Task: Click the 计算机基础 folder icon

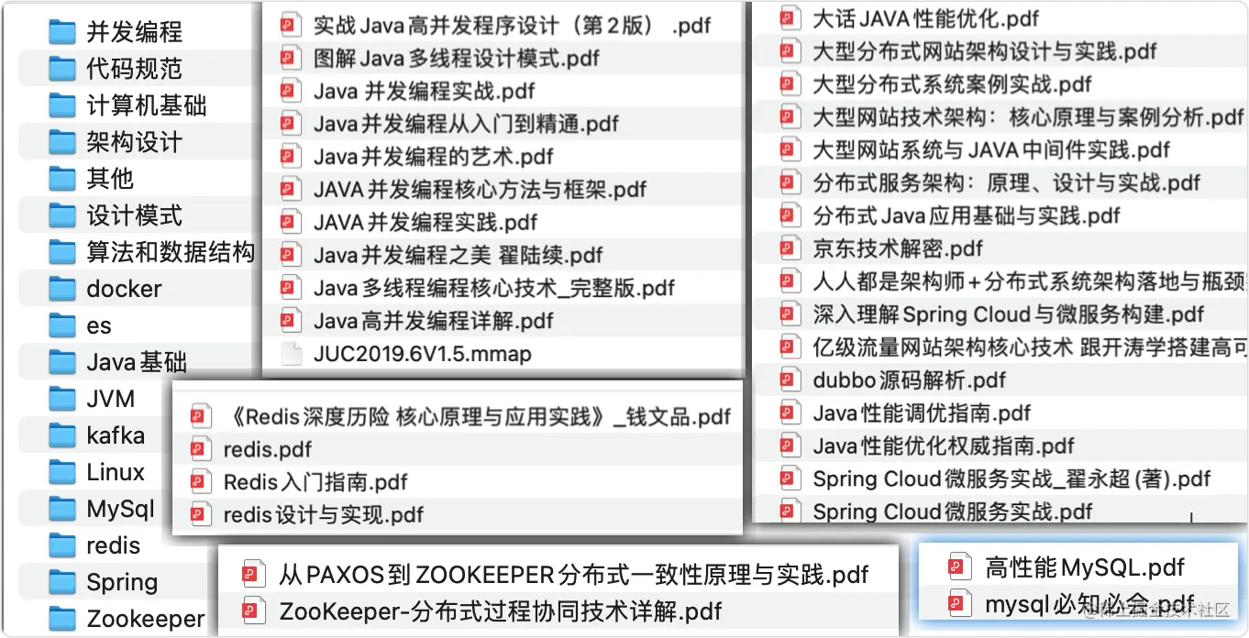Action: click(x=62, y=105)
